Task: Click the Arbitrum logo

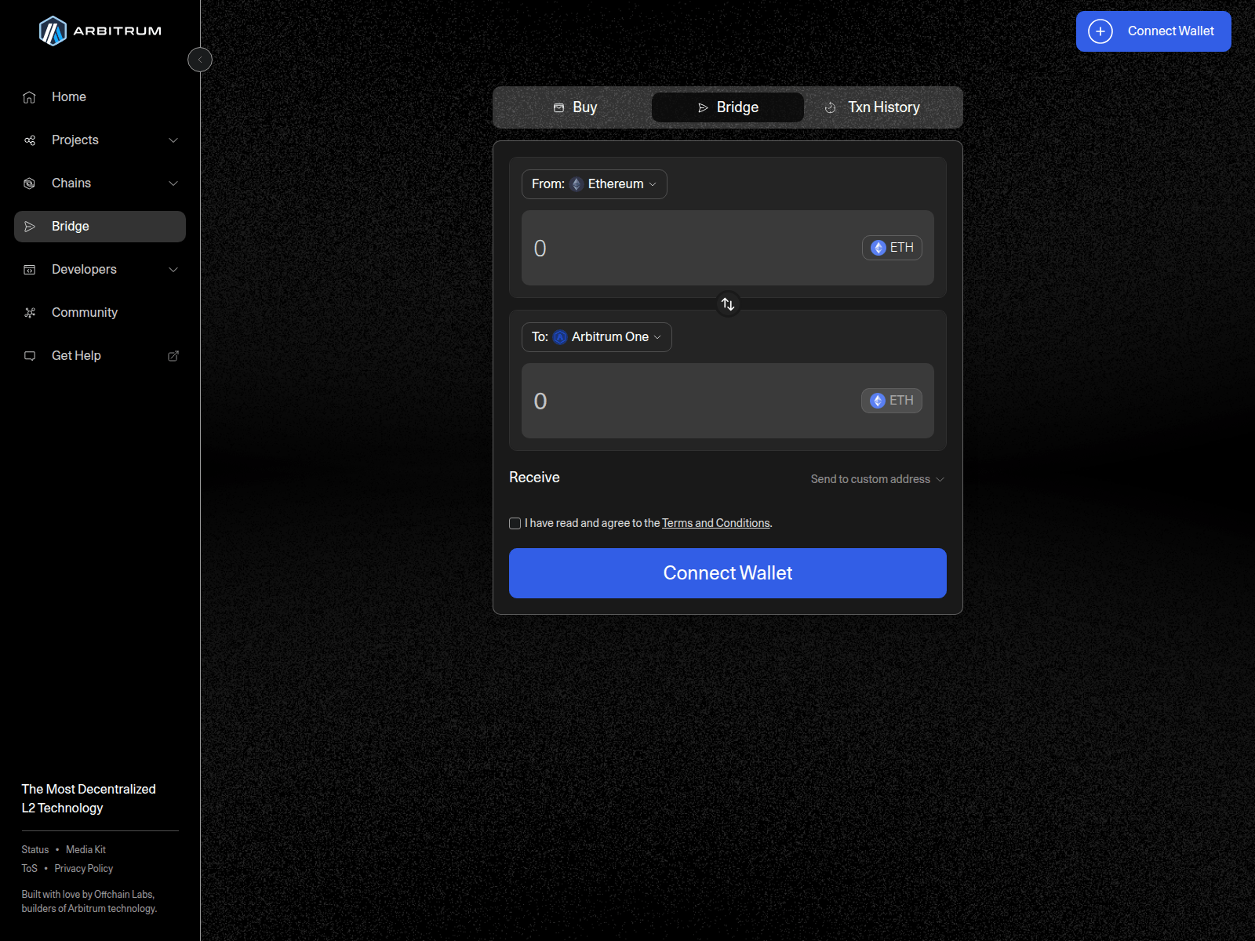Action: tap(100, 31)
